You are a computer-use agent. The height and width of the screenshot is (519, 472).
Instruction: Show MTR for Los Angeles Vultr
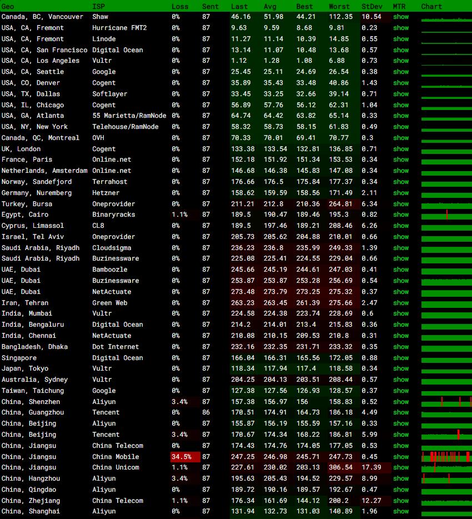[x=401, y=61]
